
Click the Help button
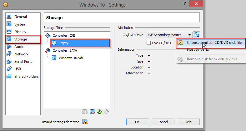[x=188, y=122]
